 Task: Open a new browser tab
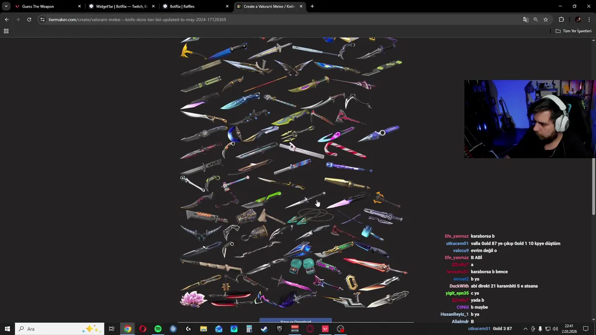pyautogui.click(x=312, y=7)
